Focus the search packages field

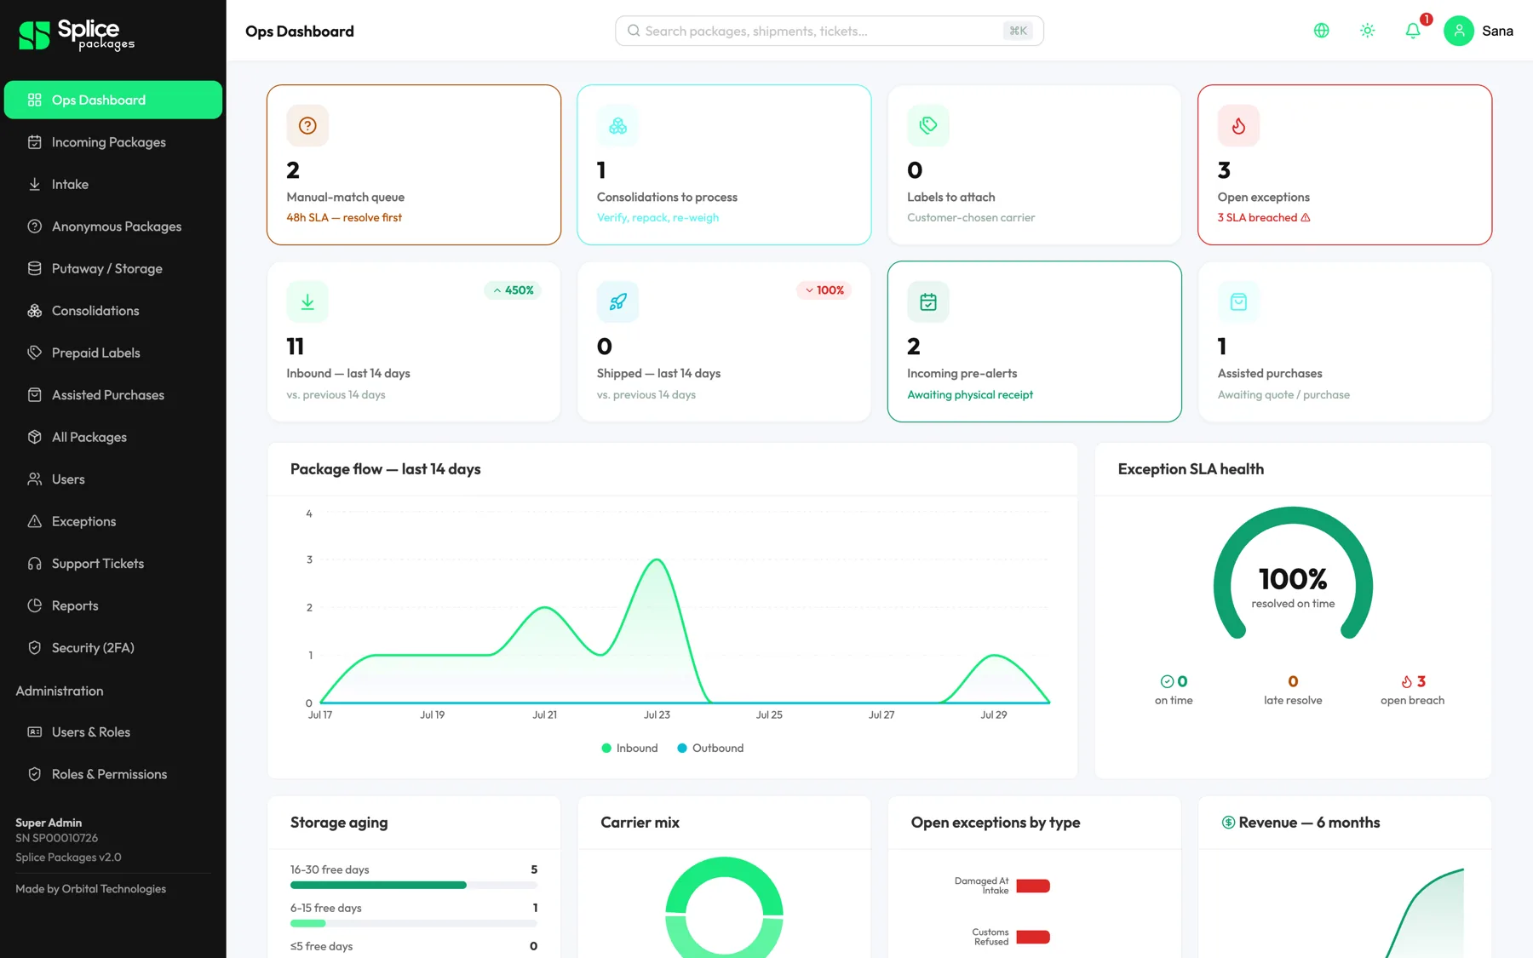[829, 31]
